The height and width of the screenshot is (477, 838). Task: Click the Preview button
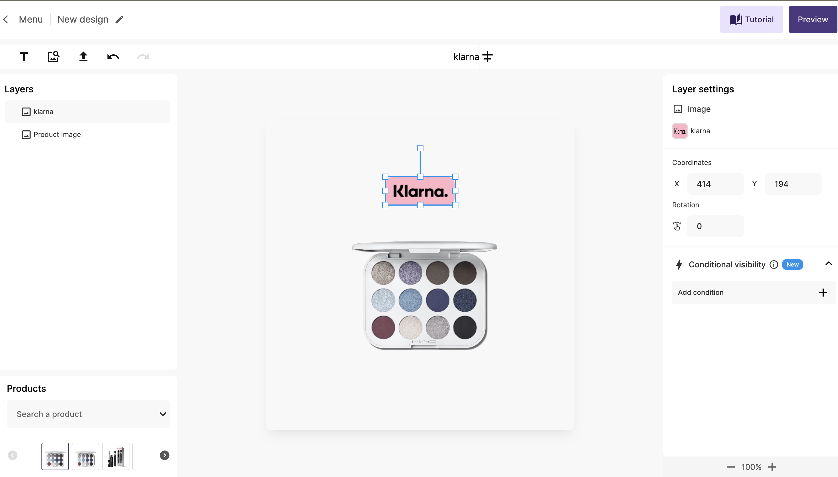pyautogui.click(x=813, y=20)
